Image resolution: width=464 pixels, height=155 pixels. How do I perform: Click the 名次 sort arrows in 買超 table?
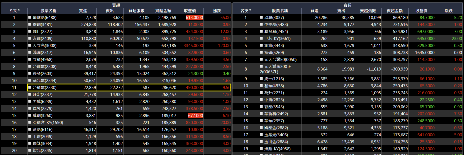pyautogui.click(x=19, y=10)
